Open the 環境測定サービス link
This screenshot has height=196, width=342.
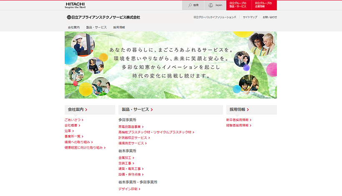[133, 143]
